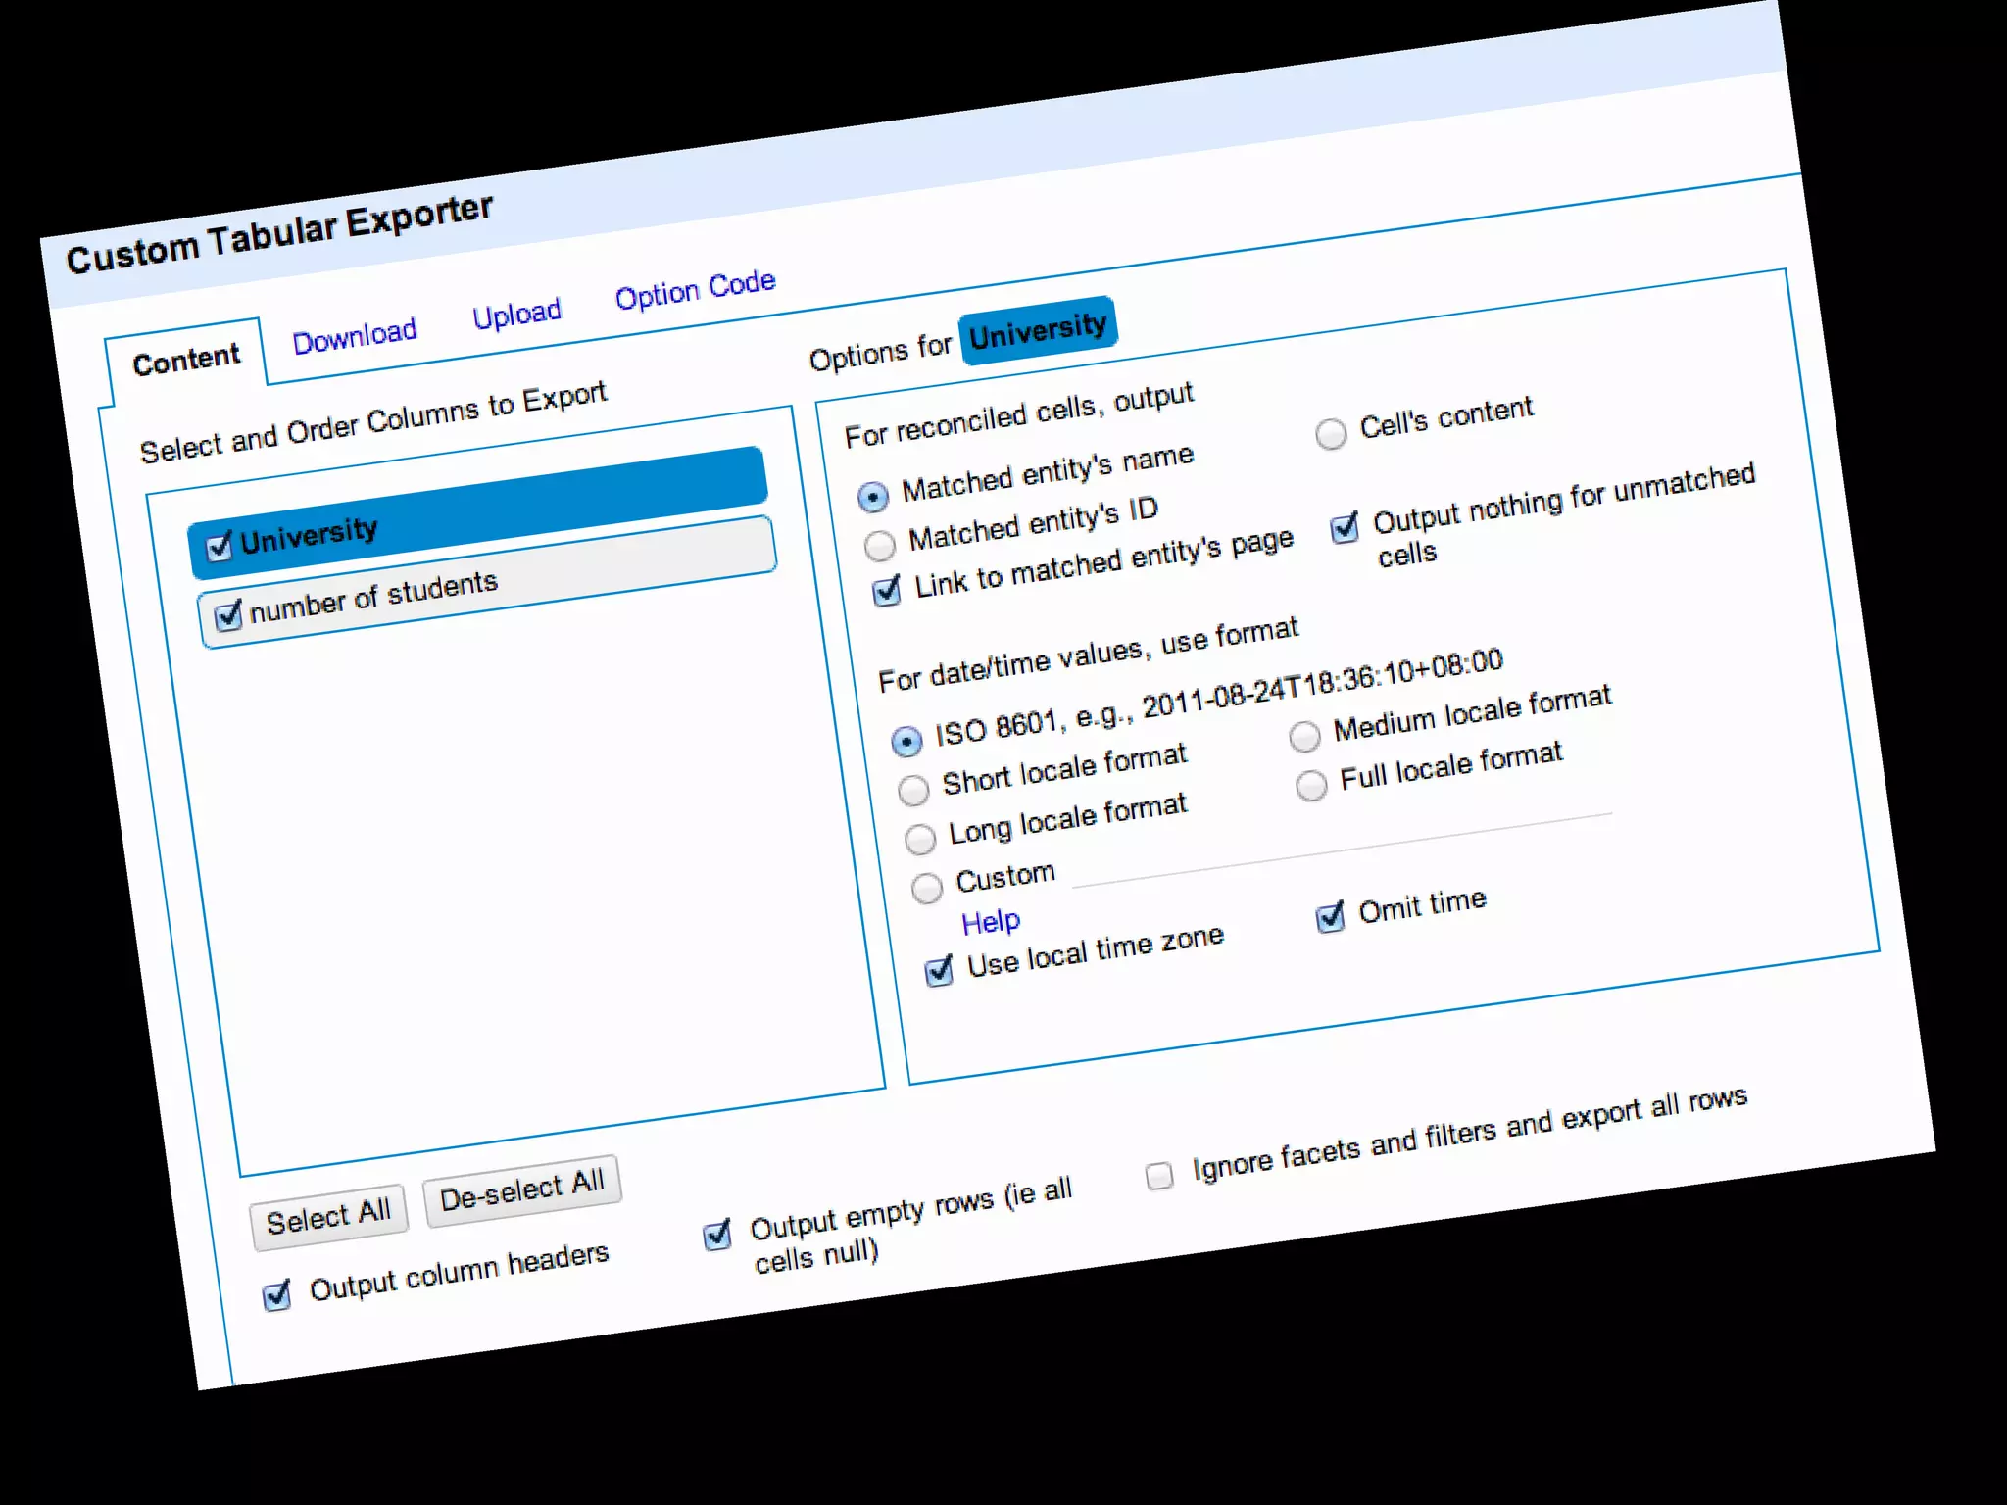Toggle Link to matched entity's page
Viewport: 2007px width, 1505px height.
click(887, 591)
